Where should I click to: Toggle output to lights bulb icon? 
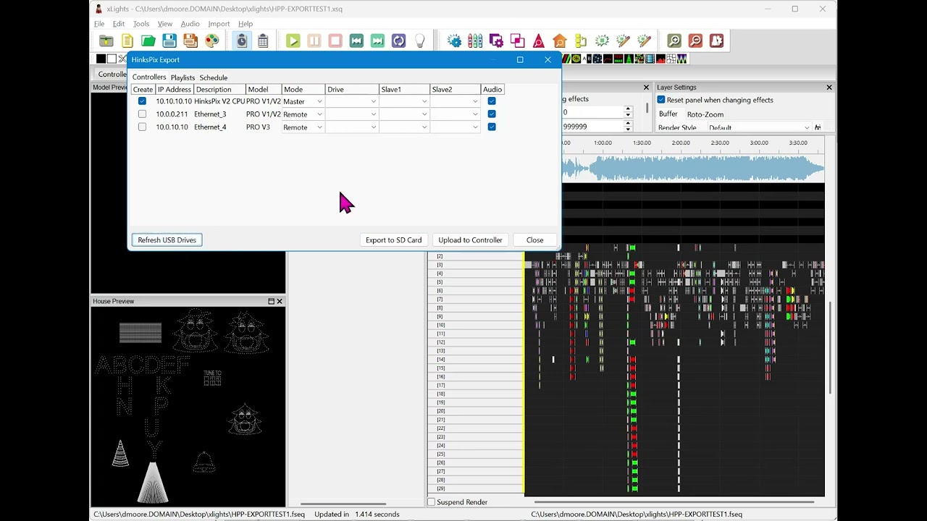tap(419, 41)
